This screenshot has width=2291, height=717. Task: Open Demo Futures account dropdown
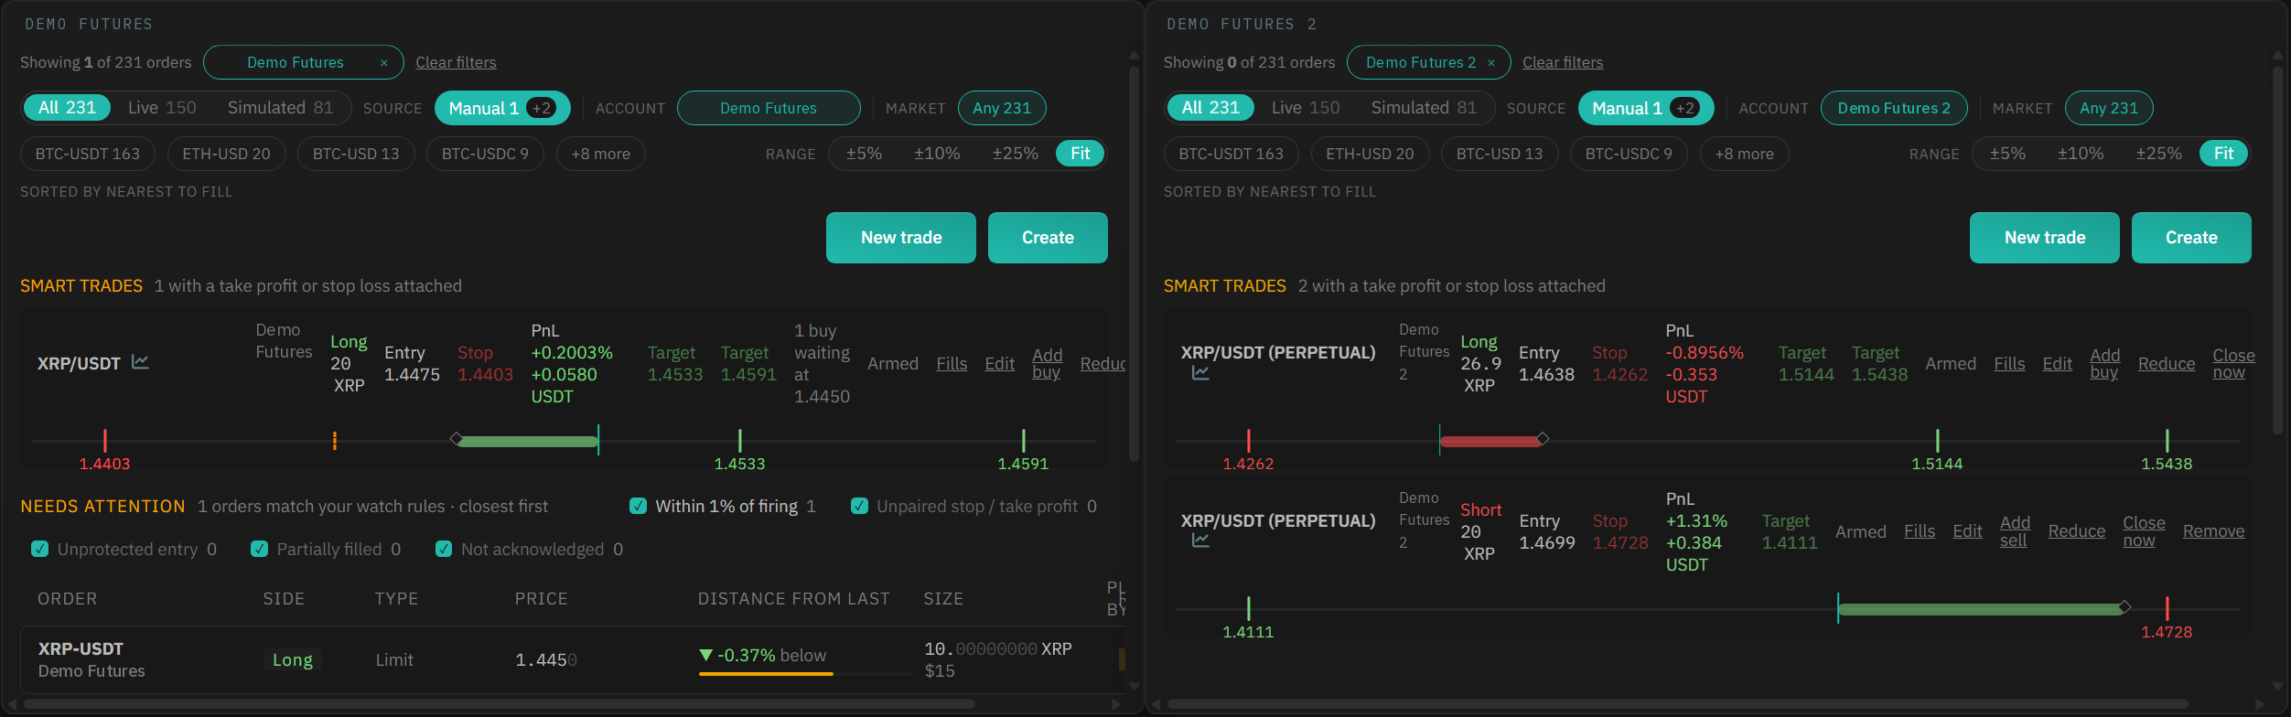769,108
